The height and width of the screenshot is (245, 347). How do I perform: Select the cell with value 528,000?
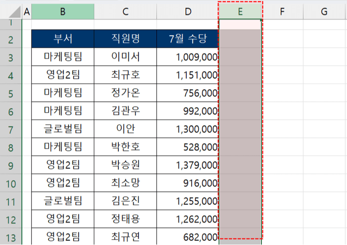pos(188,147)
